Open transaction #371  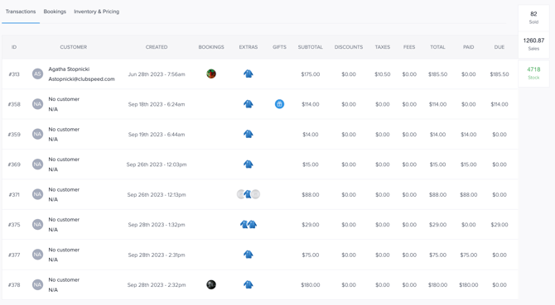point(14,194)
